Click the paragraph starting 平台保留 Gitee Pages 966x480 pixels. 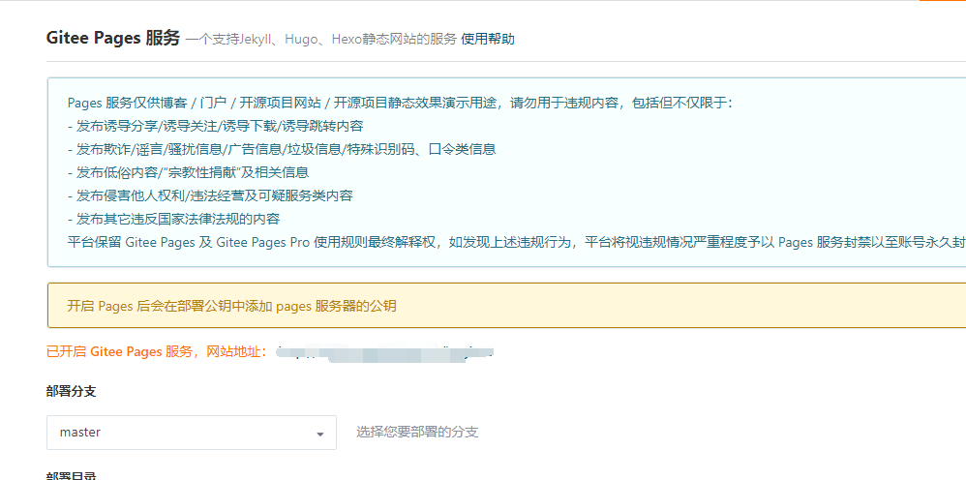tap(516, 242)
